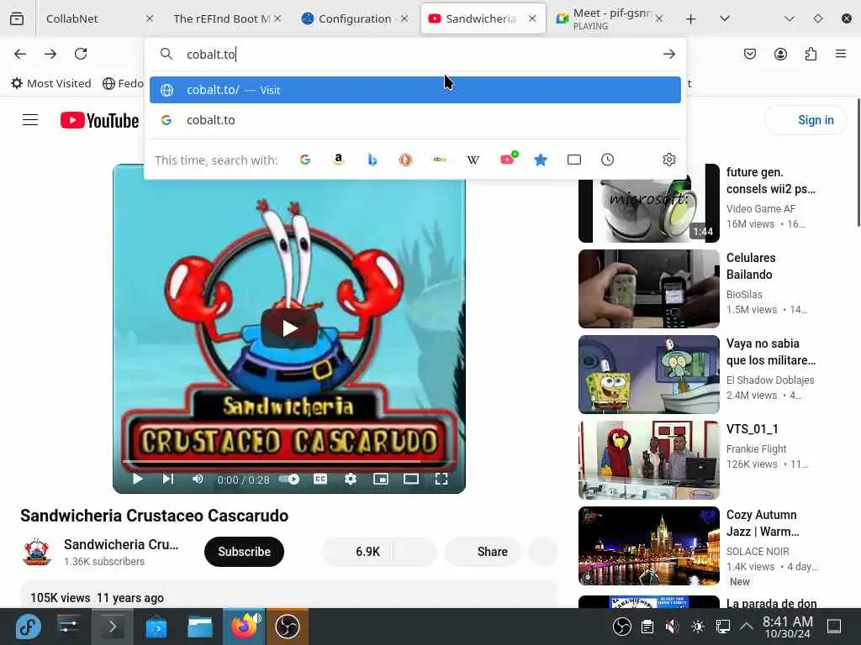Toggle closed captions on the video

pyautogui.click(x=320, y=480)
